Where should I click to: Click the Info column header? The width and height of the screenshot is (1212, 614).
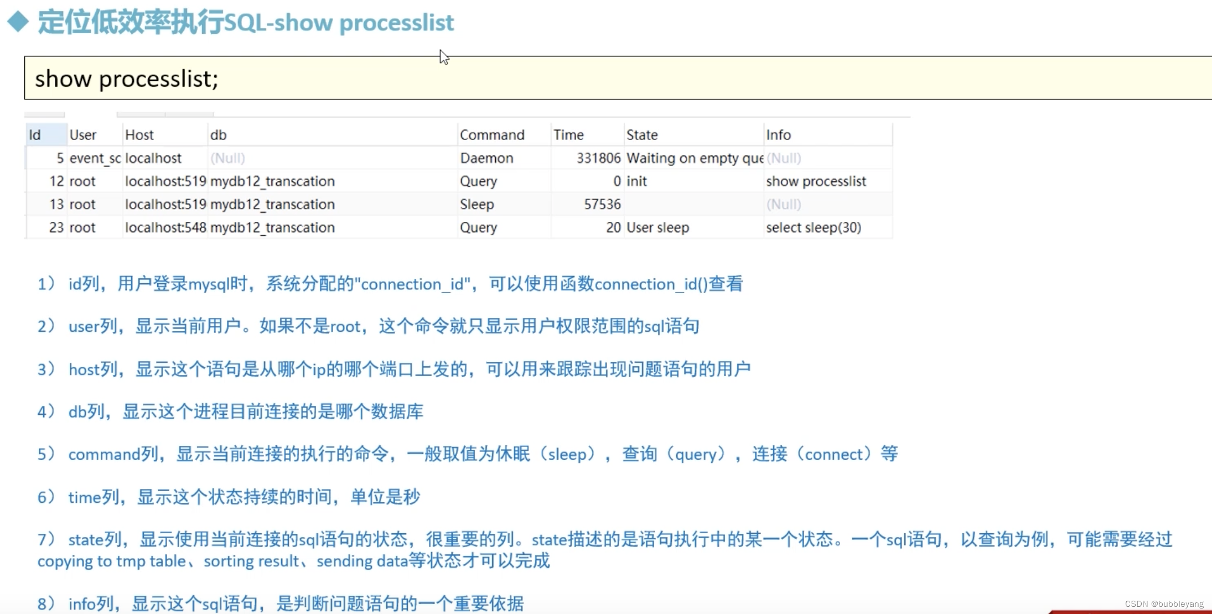pyautogui.click(x=779, y=135)
